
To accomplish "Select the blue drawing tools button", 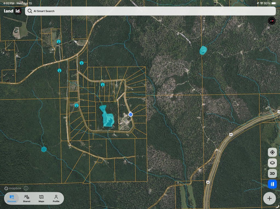I will [272, 184].
